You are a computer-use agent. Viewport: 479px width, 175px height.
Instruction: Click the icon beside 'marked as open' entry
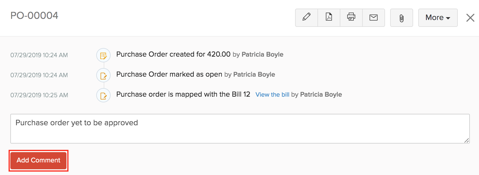coord(103,75)
